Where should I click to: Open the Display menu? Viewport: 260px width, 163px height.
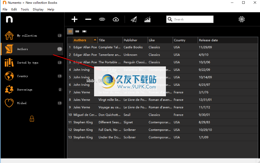point(38,10)
